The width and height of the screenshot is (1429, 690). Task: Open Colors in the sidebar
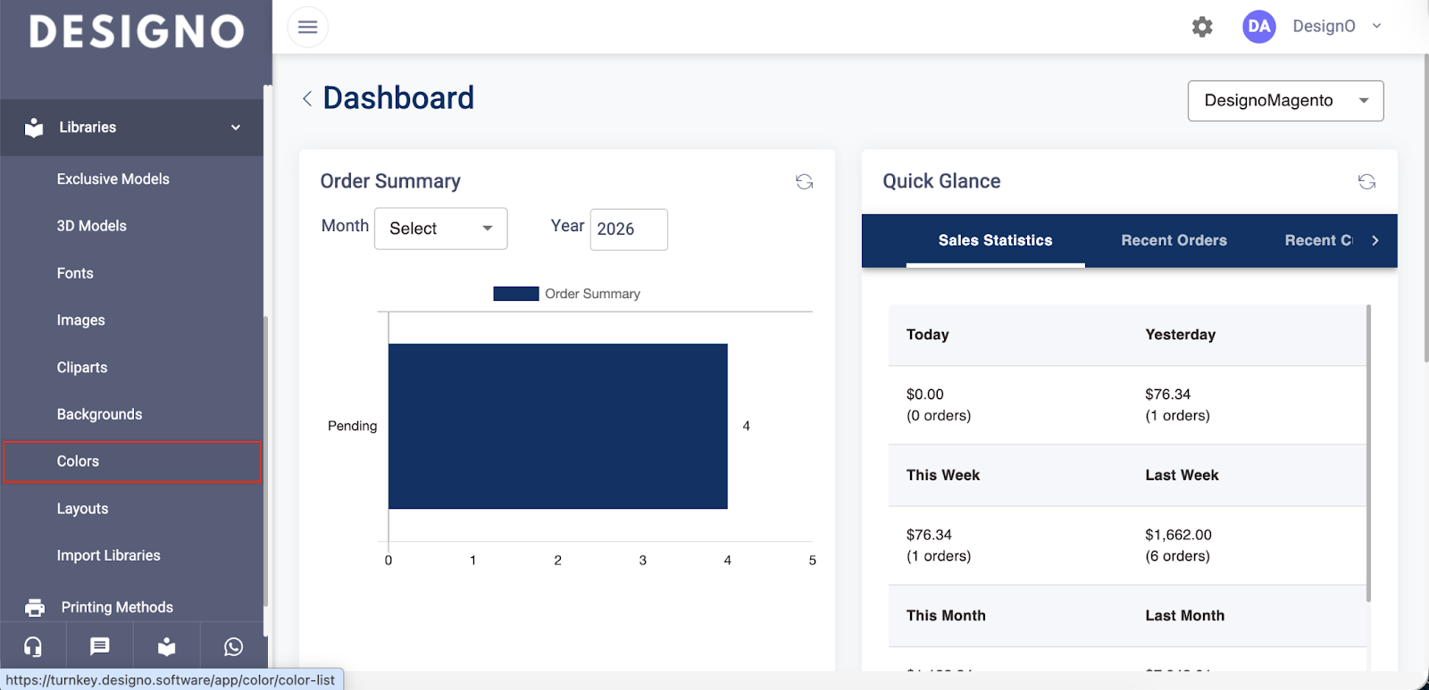79,461
